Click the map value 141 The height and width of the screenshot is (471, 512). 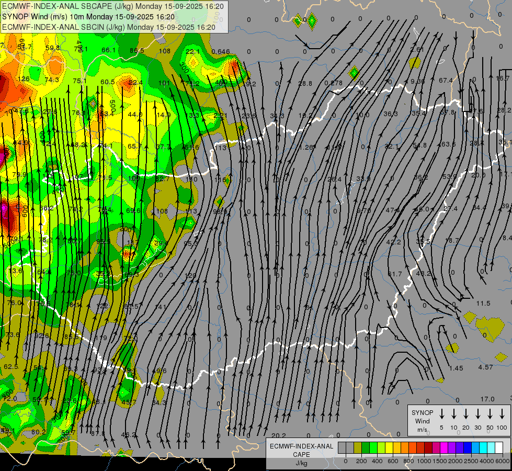tap(161, 307)
